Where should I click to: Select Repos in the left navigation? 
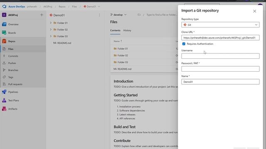click(x=12, y=41)
